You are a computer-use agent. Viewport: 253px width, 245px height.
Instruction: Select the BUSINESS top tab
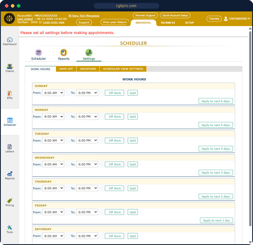point(168,23)
